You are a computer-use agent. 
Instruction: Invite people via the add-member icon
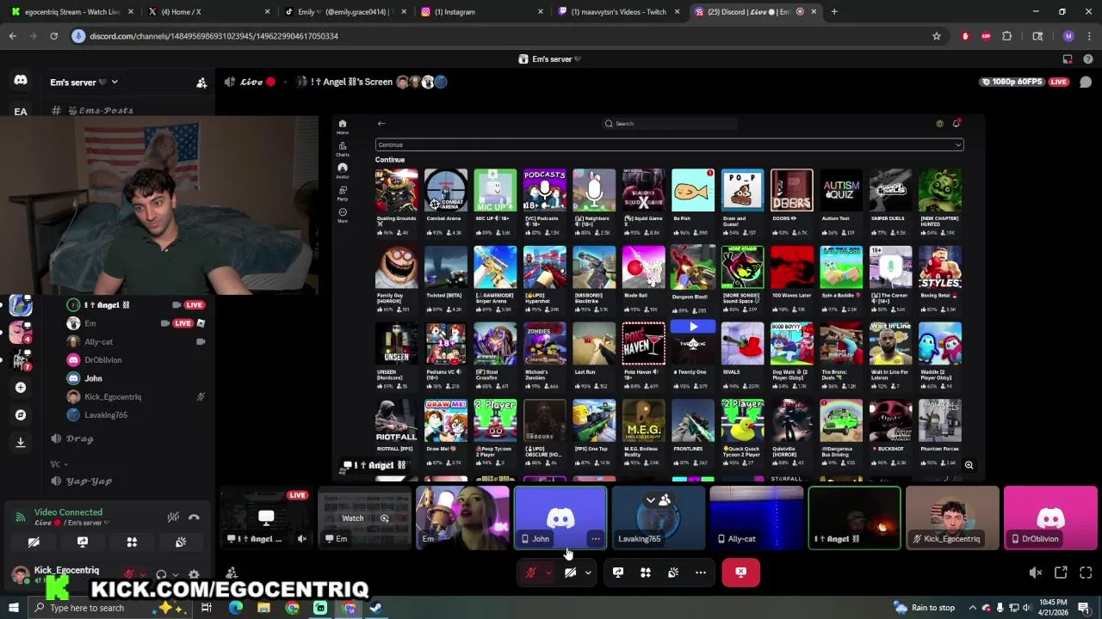201,83
